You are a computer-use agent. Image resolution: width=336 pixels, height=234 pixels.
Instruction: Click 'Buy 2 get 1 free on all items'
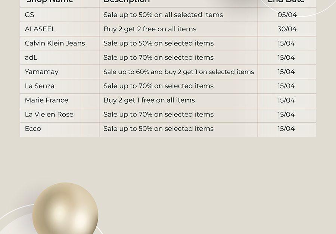click(x=149, y=100)
